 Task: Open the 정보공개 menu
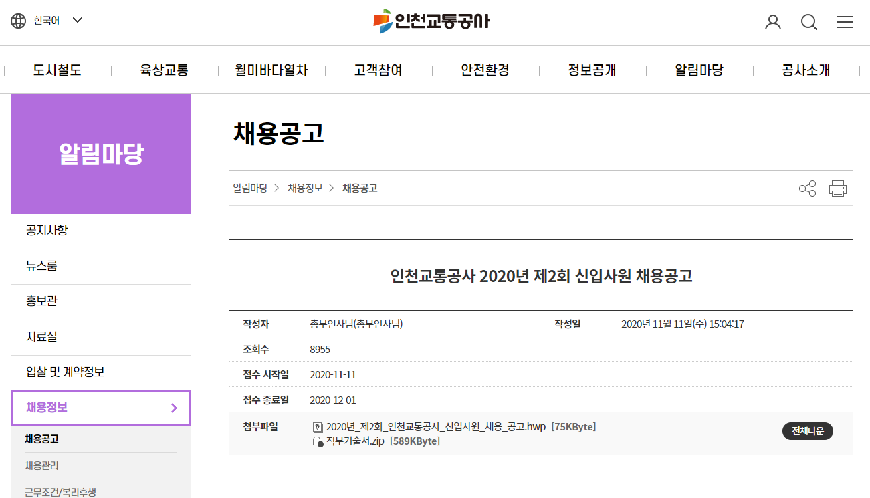point(592,70)
